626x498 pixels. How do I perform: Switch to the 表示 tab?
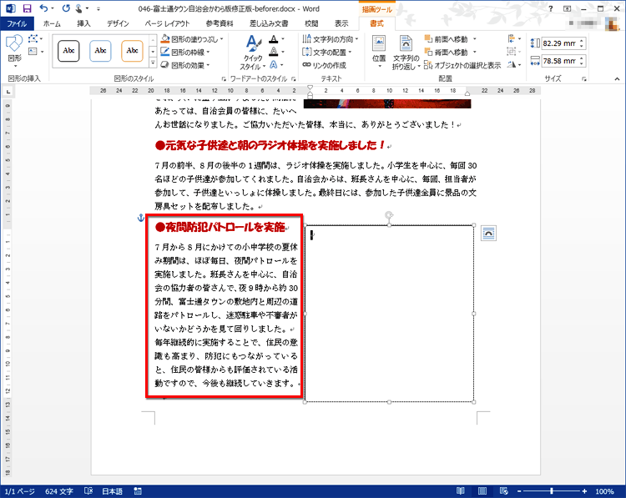click(341, 23)
